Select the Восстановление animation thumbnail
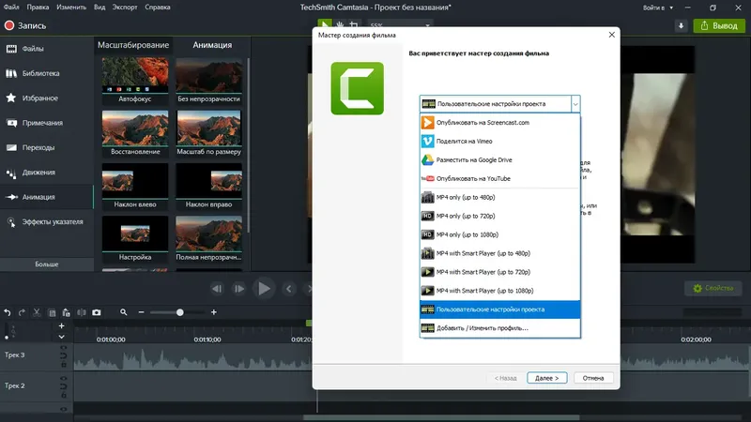The image size is (751, 422). 135,133
